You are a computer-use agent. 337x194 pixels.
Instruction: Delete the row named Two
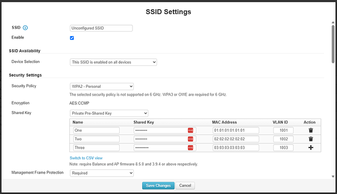[x=311, y=139]
